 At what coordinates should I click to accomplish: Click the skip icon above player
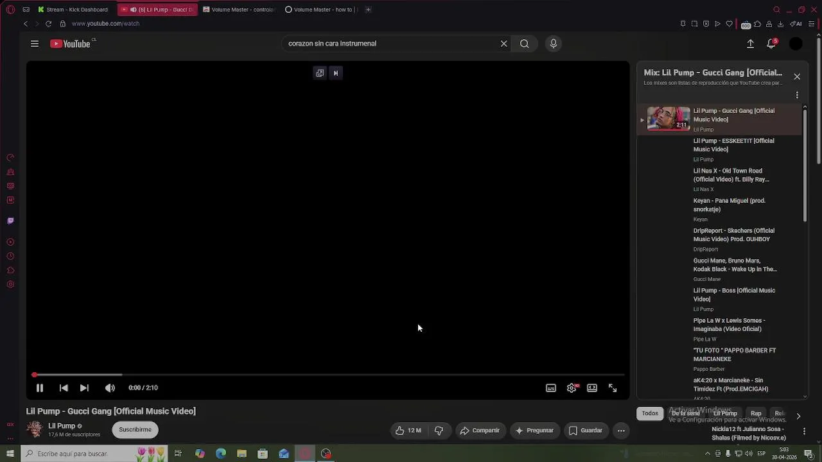pyautogui.click(x=335, y=73)
